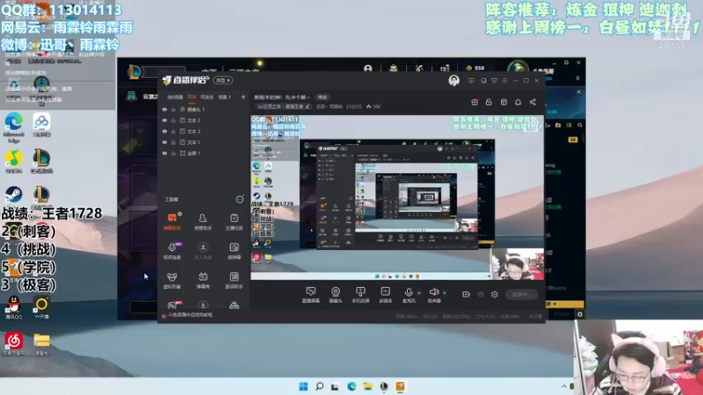This screenshot has height=395, width=703.
Task: Add 多媒体 multimedia source
Action: point(385,295)
